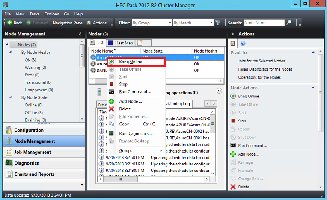Click the Heat Map blue square icon

pyautogui.click(x=110, y=43)
